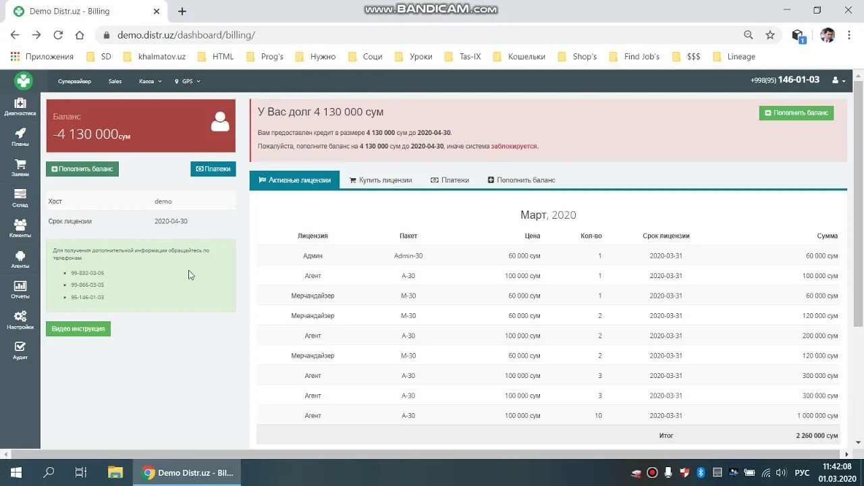Click the green Distr logo icon

pyautogui.click(x=23, y=81)
